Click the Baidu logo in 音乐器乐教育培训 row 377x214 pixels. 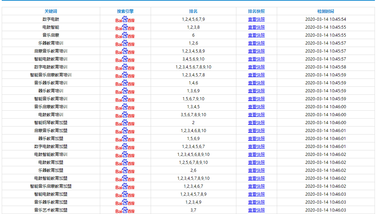pyautogui.click(x=125, y=83)
